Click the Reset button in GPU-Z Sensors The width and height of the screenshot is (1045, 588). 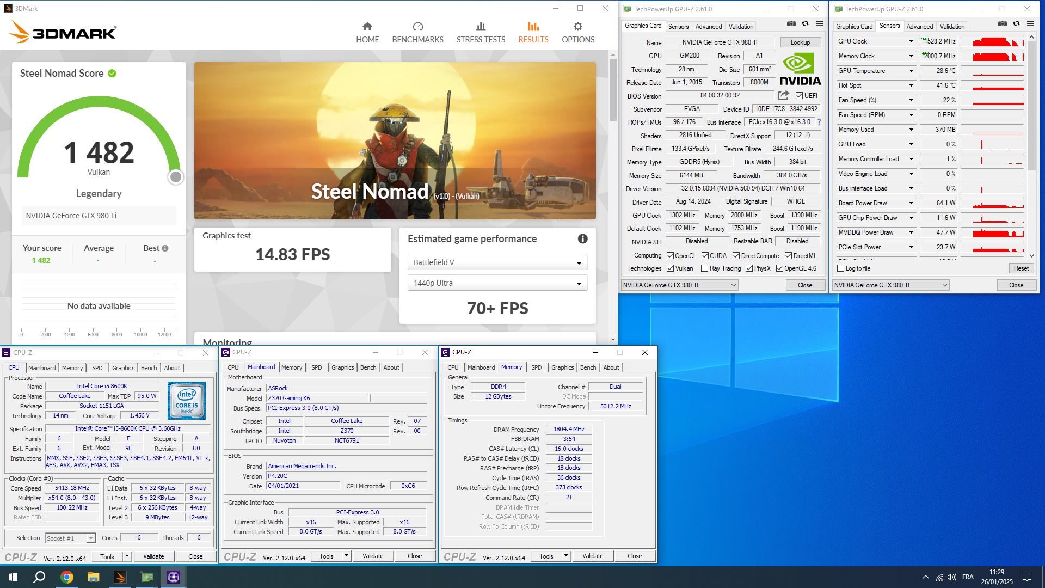pyautogui.click(x=1021, y=268)
